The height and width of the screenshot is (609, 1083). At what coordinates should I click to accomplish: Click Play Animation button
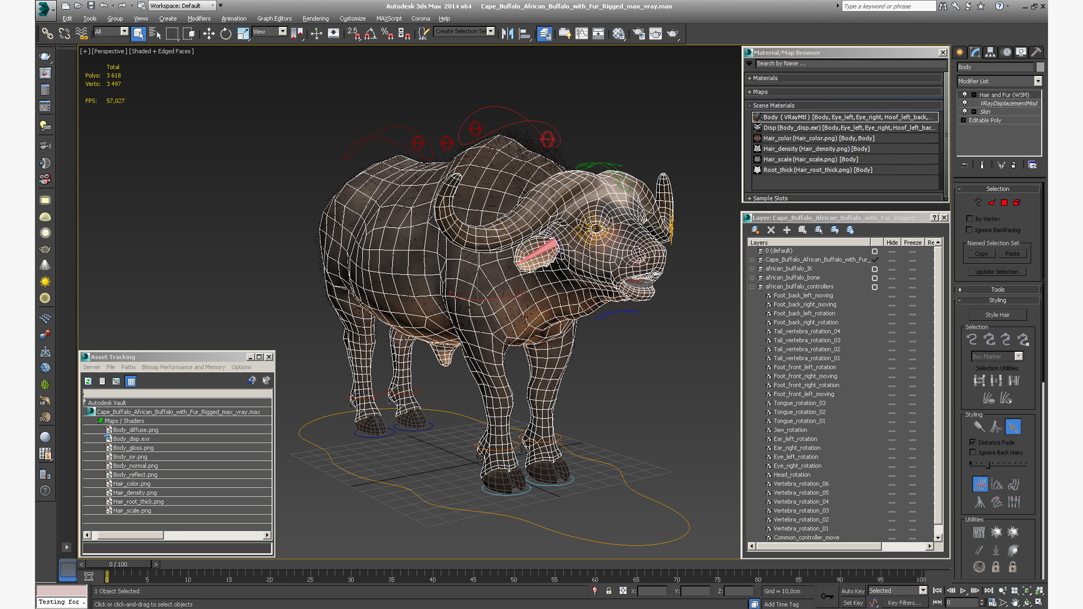[963, 591]
